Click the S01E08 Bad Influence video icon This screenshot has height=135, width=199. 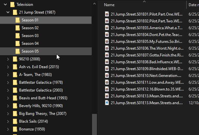[107, 62]
